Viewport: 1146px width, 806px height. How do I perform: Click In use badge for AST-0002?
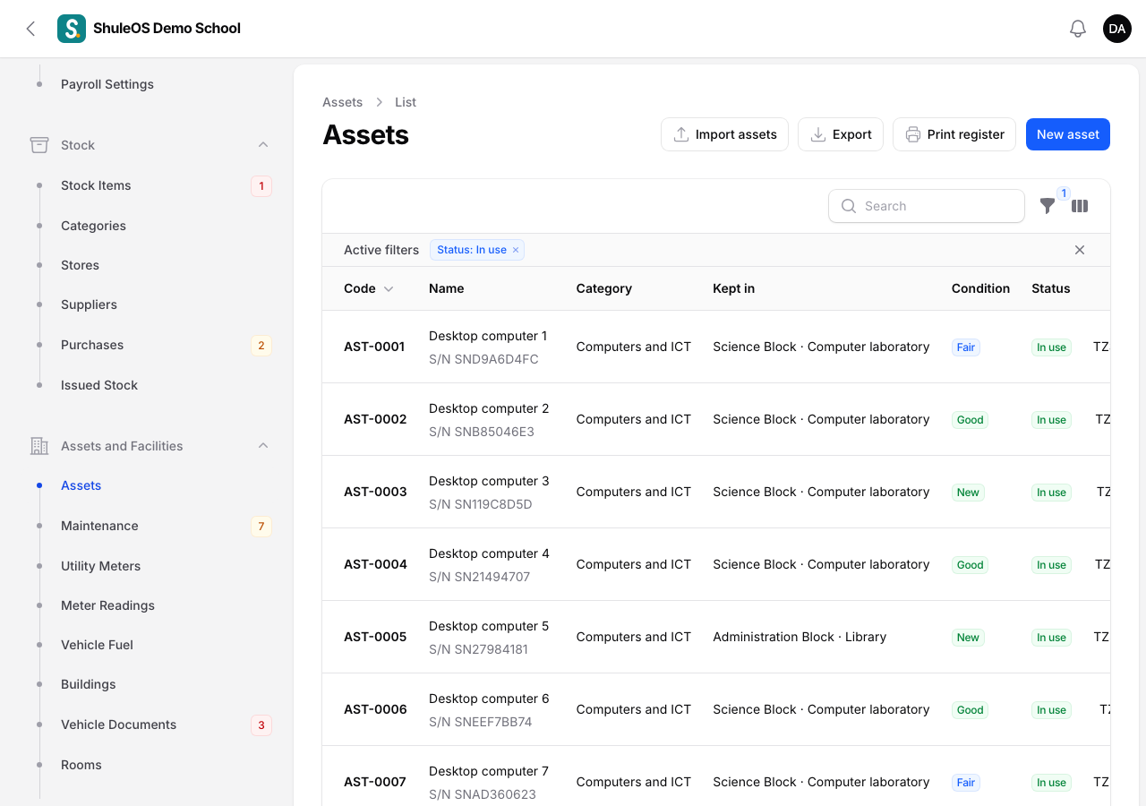pyautogui.click(x=1051, y=420)
